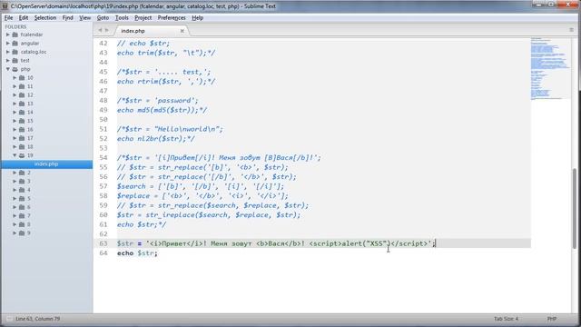This screenshot has height=327, width=581.
Task: Click folder icon beside 13
Action: [x=22, y=104]
